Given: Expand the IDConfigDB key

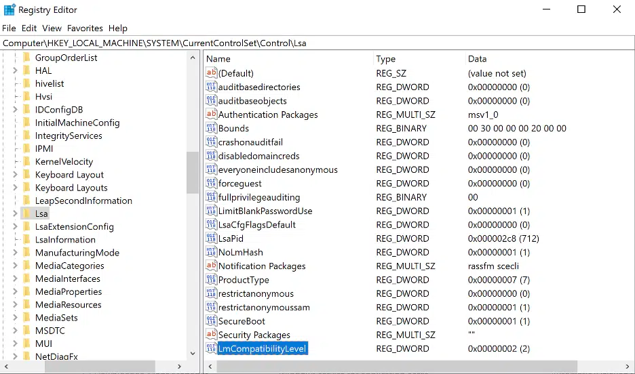Looking at the screenshot, I should click(15, 109).
